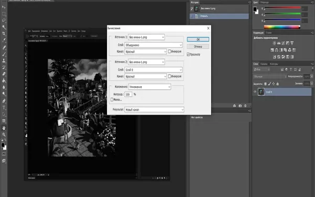This screenshot has width=315, height=197.
Task: Enable the Mask checkbox in dialog
Action: click(x=112, y=99)
